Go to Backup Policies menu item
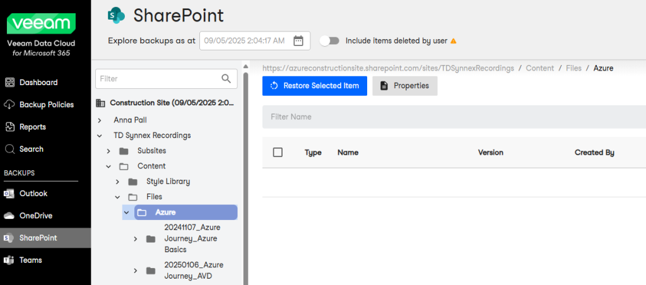The width and height of the screenshot is (646, 285). 45,105
